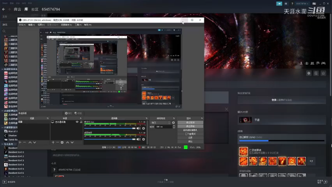Open the OBS Scene Collection menu
Image resolution: width=332 pixels, height=187 pixels.
point(66,25)
